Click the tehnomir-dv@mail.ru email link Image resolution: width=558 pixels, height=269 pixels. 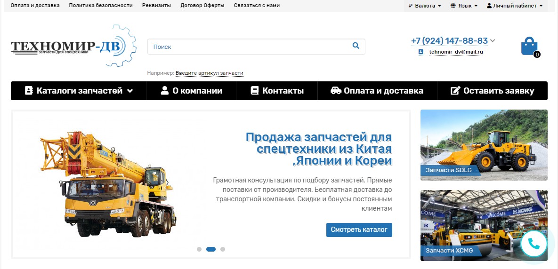456,52
